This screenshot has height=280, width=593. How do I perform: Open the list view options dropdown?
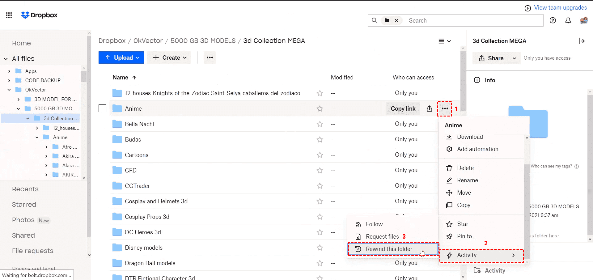click(x=444, y=41)
